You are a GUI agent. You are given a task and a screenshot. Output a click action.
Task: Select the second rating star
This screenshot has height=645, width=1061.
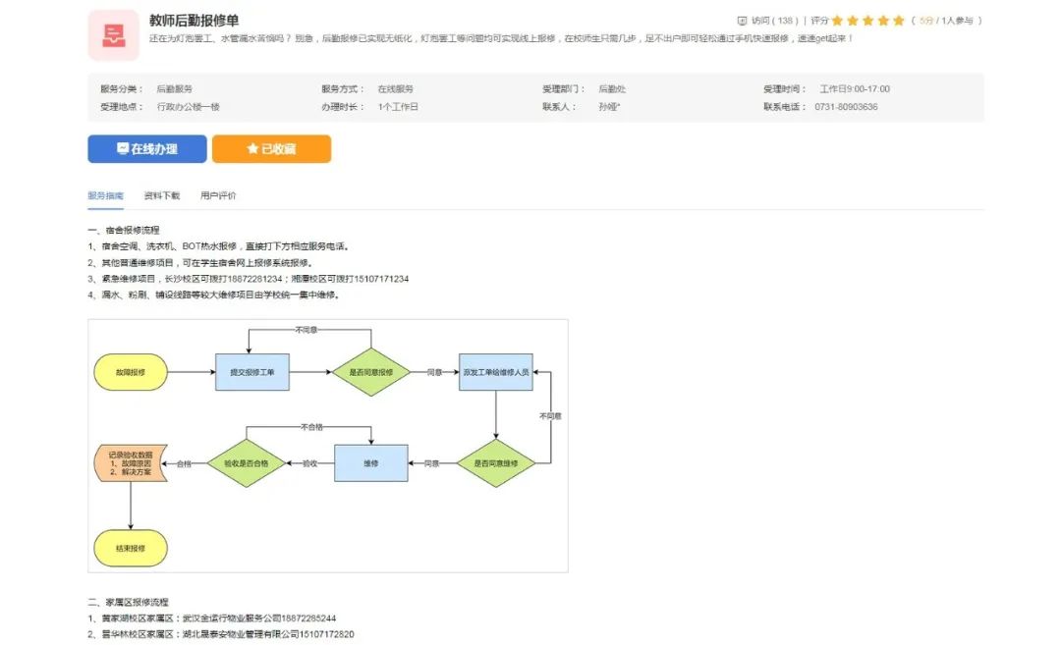coord(853,21)
